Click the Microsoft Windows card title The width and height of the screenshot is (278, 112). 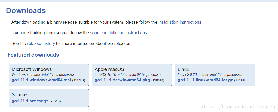pos(32,69)
